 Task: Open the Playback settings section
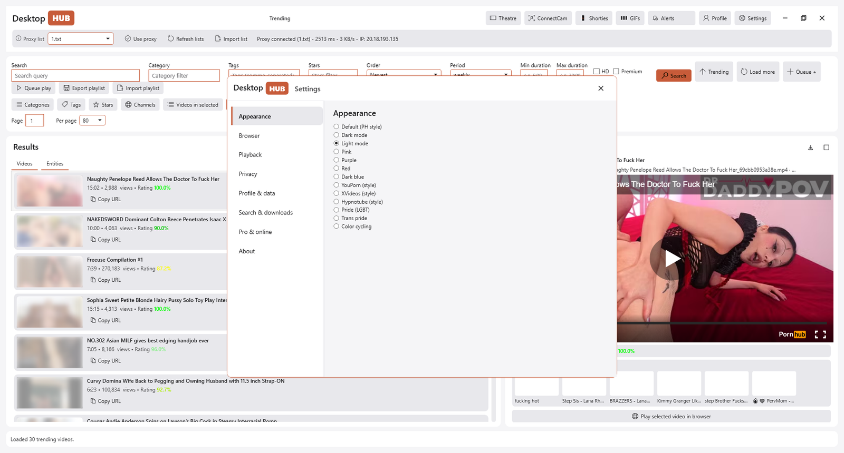[277, 155]
